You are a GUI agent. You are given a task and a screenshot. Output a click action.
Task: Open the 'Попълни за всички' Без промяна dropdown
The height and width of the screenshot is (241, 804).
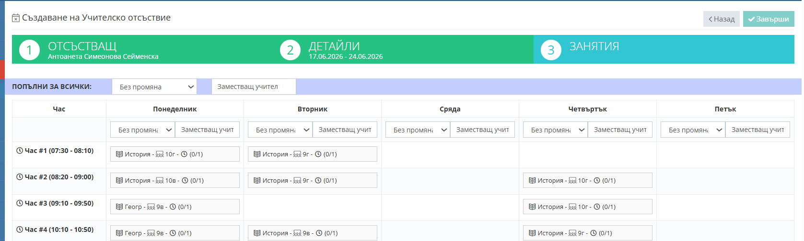tap(154, 87)
